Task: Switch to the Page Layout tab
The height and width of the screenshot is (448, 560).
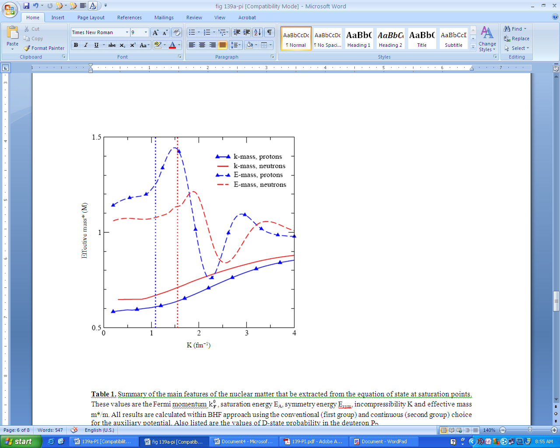Action: click(91, 17)
